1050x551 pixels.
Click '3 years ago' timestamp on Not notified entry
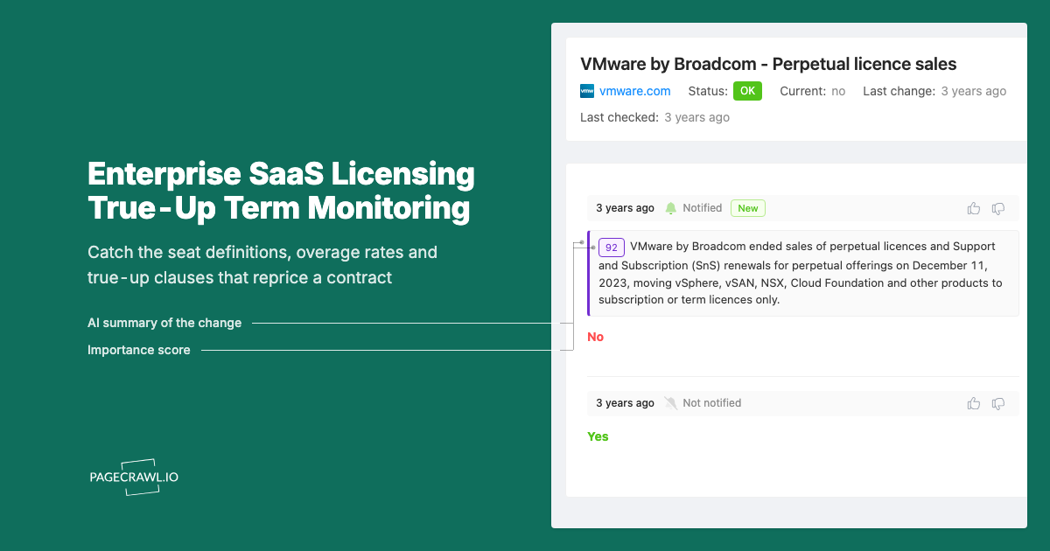point(625,403)
